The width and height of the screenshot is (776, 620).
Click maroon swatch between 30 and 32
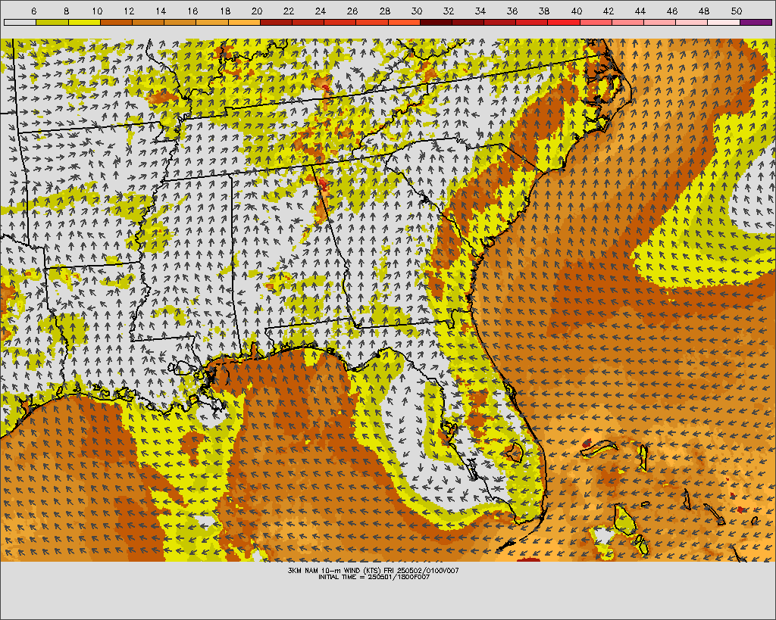tap(436, 22)
